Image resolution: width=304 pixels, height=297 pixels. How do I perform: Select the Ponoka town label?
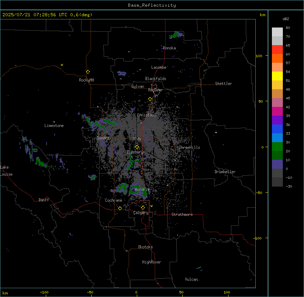coord(169,48)
